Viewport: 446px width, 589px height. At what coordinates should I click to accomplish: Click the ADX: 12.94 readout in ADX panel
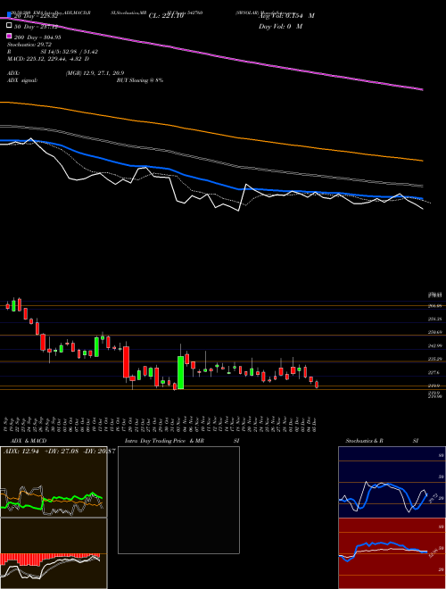[x=21, y=451]
